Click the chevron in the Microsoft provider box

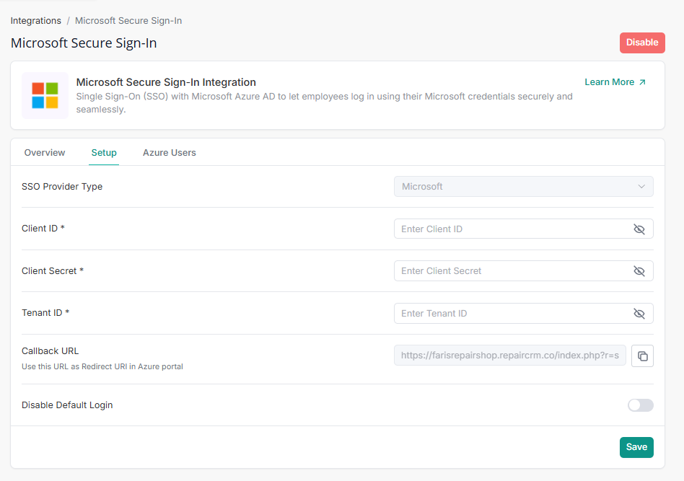(641, 187)
